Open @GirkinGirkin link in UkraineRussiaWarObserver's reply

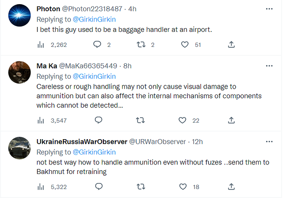pyautogui.click(x=95, y=152)
